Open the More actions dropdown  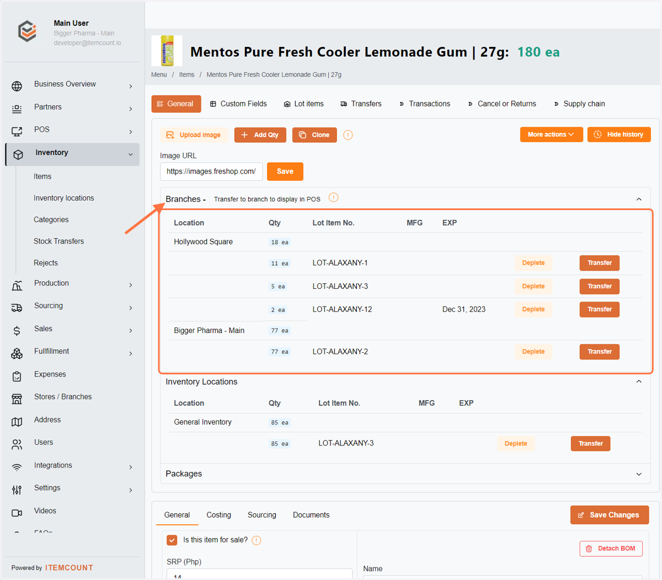tap(551, 135)
